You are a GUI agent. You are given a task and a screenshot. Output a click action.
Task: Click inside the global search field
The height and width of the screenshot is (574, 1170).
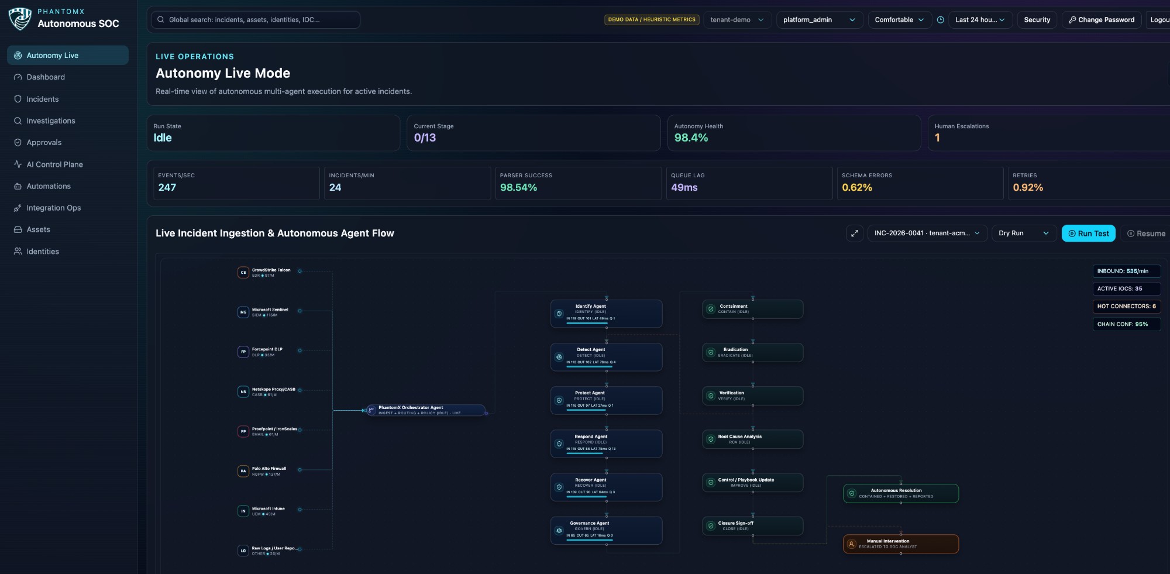(x=256, y=19)
